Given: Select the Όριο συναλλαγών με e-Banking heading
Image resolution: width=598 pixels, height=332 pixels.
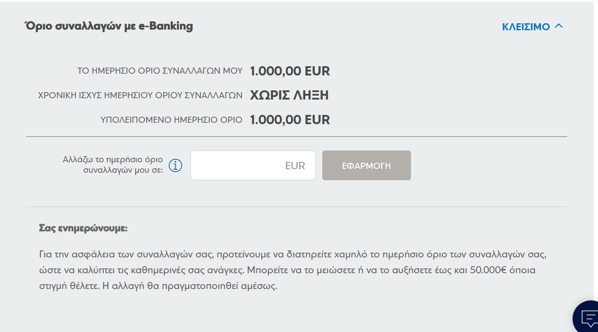Looking at the screenshot, I should 108,26.
